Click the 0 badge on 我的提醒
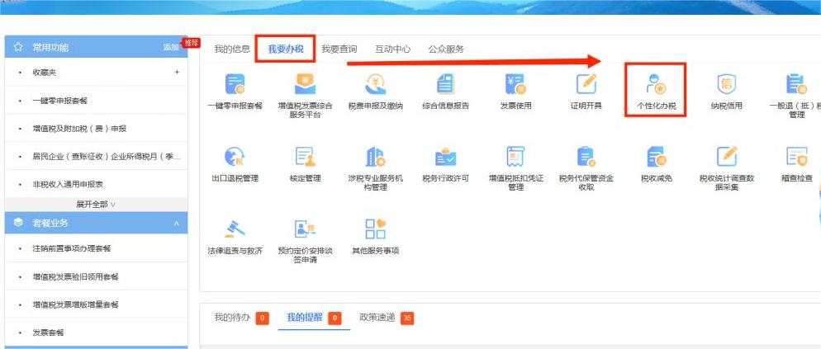This screenshot has height=349, width=821. coord(335,318)
